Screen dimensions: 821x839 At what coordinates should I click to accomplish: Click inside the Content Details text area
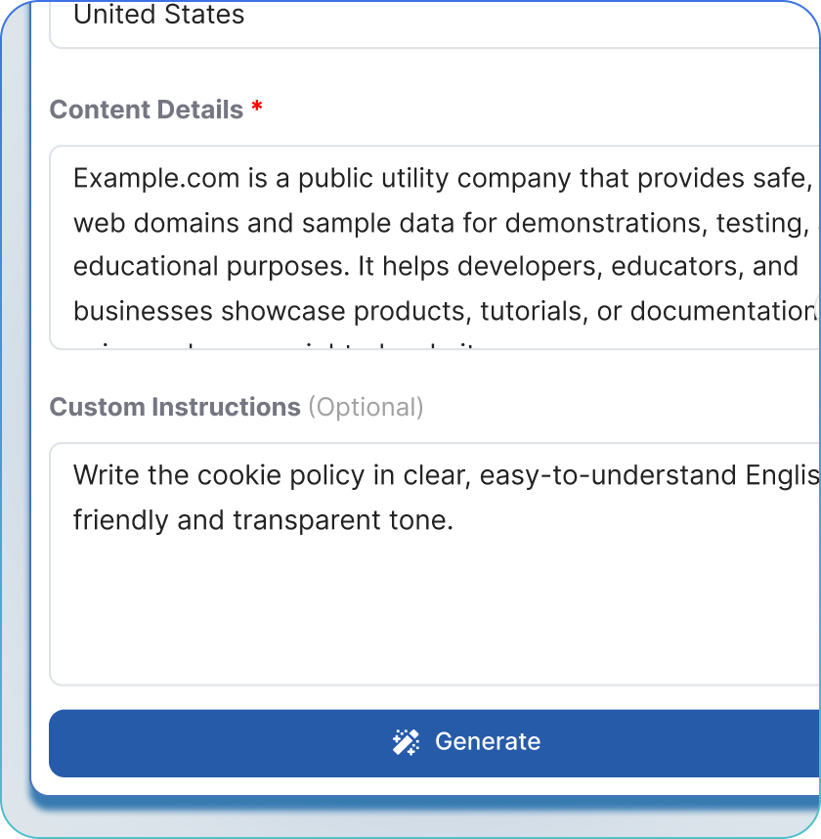click(430, 244)
